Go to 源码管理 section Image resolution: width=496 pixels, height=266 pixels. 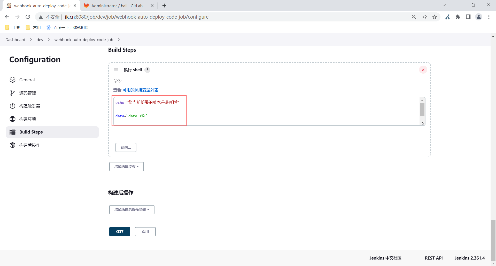[52, 93]
